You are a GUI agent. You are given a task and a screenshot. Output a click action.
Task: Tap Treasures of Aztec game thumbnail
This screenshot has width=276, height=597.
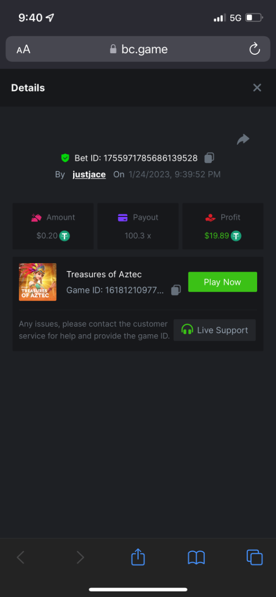(38, 282)
